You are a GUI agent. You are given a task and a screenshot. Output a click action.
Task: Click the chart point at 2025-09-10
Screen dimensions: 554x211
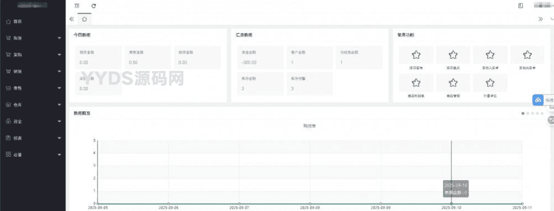(451, 203)
